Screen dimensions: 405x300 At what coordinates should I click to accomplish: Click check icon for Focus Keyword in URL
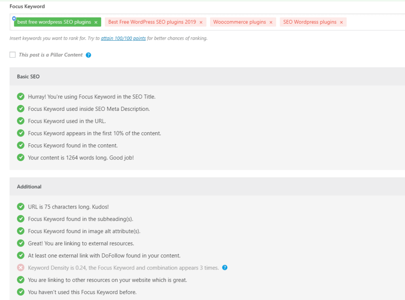[x=21, y=121]
